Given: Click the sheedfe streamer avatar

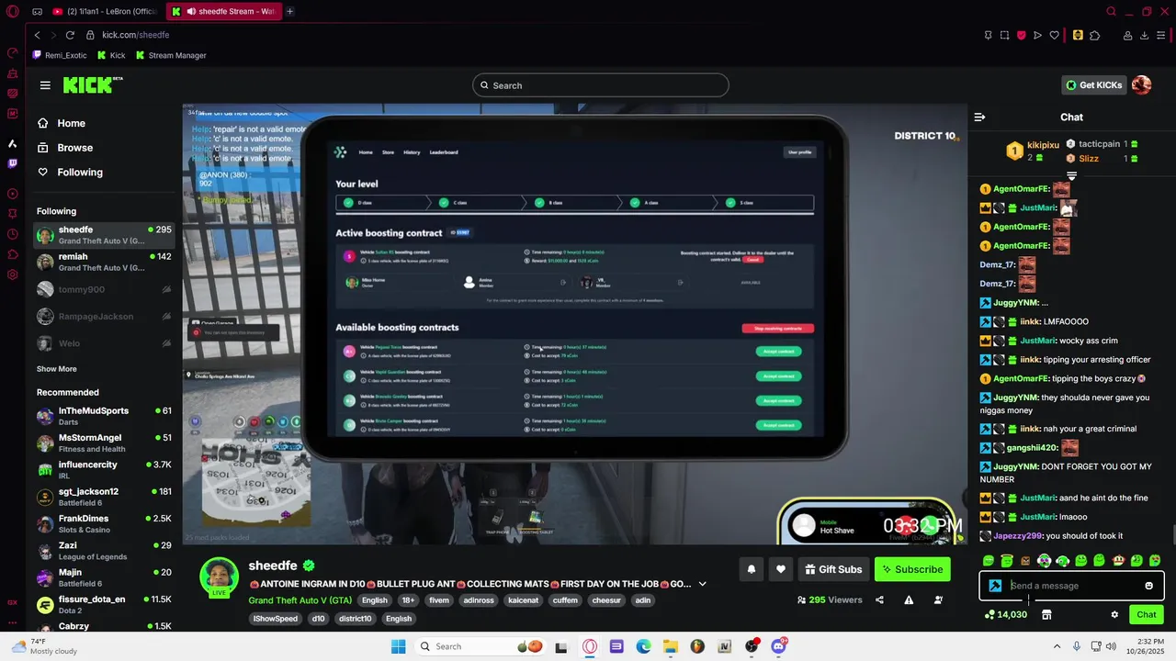Looking at the screenshot, I should [220, 577].
